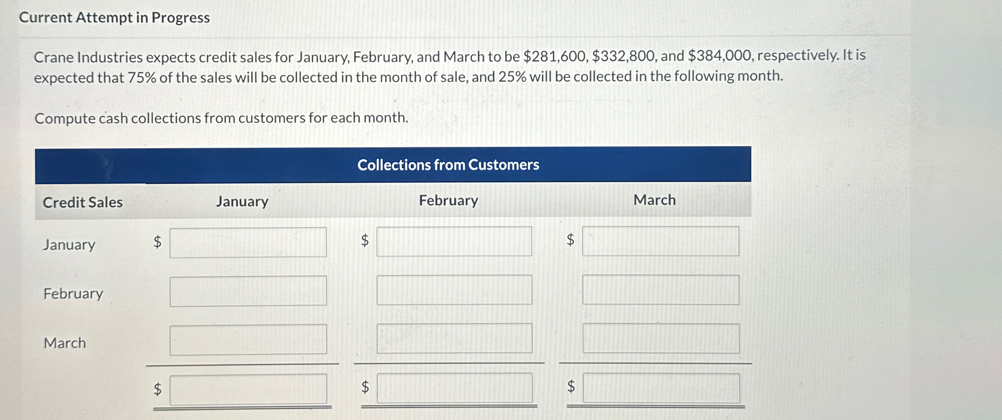Click the February collections input for January credit sales
The width and height of the screenshot is (1002, 420).
(454, 241)
